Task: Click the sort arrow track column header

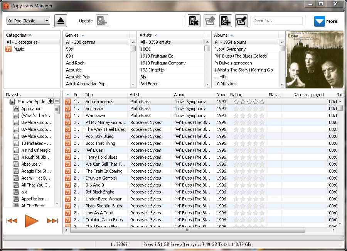Action: click(x=68, y=95)
